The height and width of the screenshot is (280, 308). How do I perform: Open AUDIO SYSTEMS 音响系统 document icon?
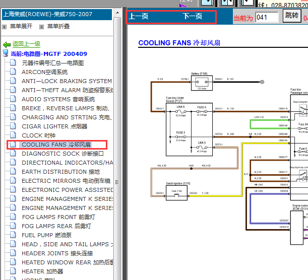coord(13,99)
